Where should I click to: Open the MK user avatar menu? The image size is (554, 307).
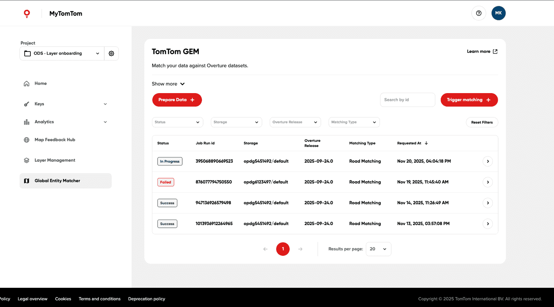point(498,13)
